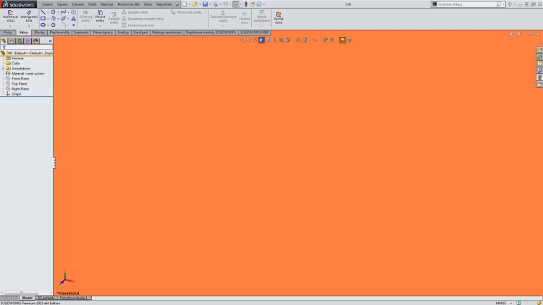This screenshot has width=543, height=305.
Task: Pick the Line sketch tool
Action: [43, 12]
